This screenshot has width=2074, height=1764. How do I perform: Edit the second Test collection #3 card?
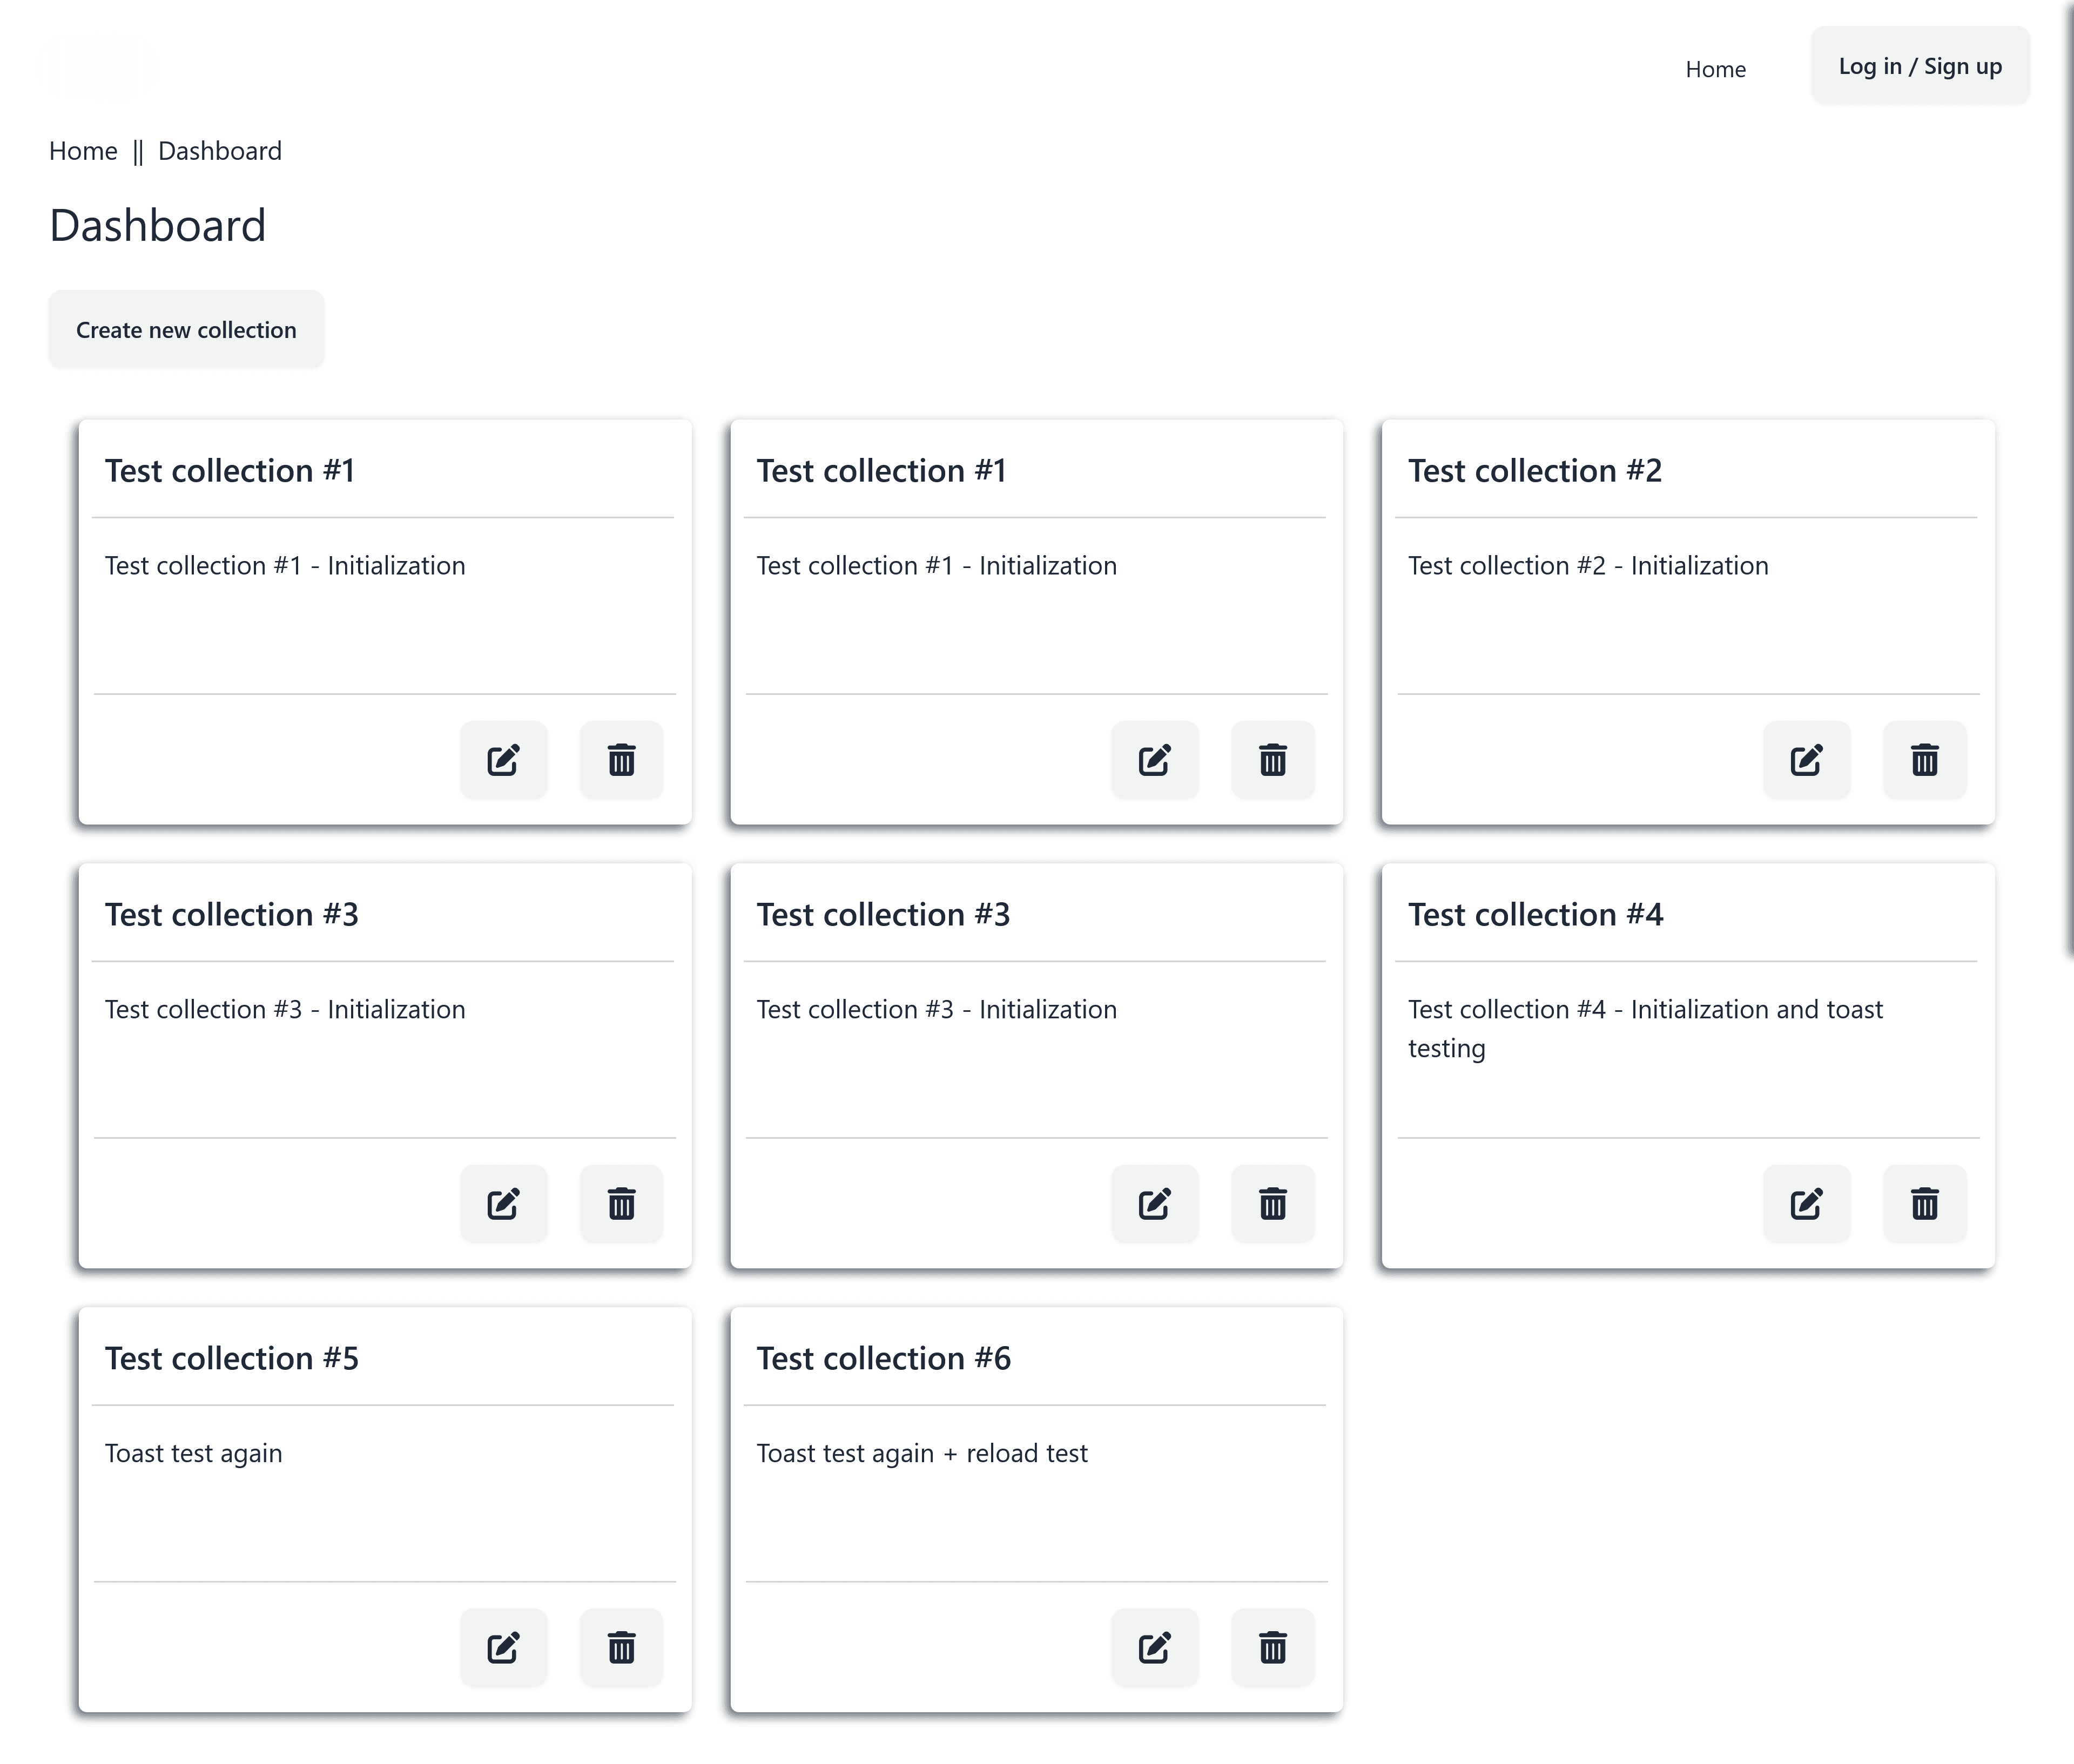point(1155,1204)
